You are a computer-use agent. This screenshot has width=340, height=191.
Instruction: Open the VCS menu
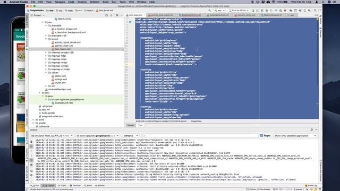131,2
